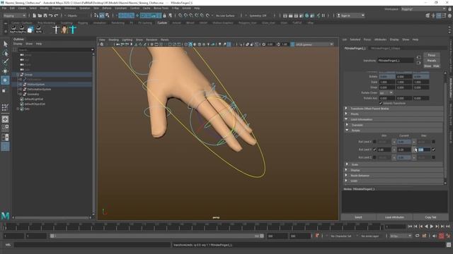The image size is (453, 254).
Task: Enable Rot Limit X min checkbox
Action: (374, 142)
